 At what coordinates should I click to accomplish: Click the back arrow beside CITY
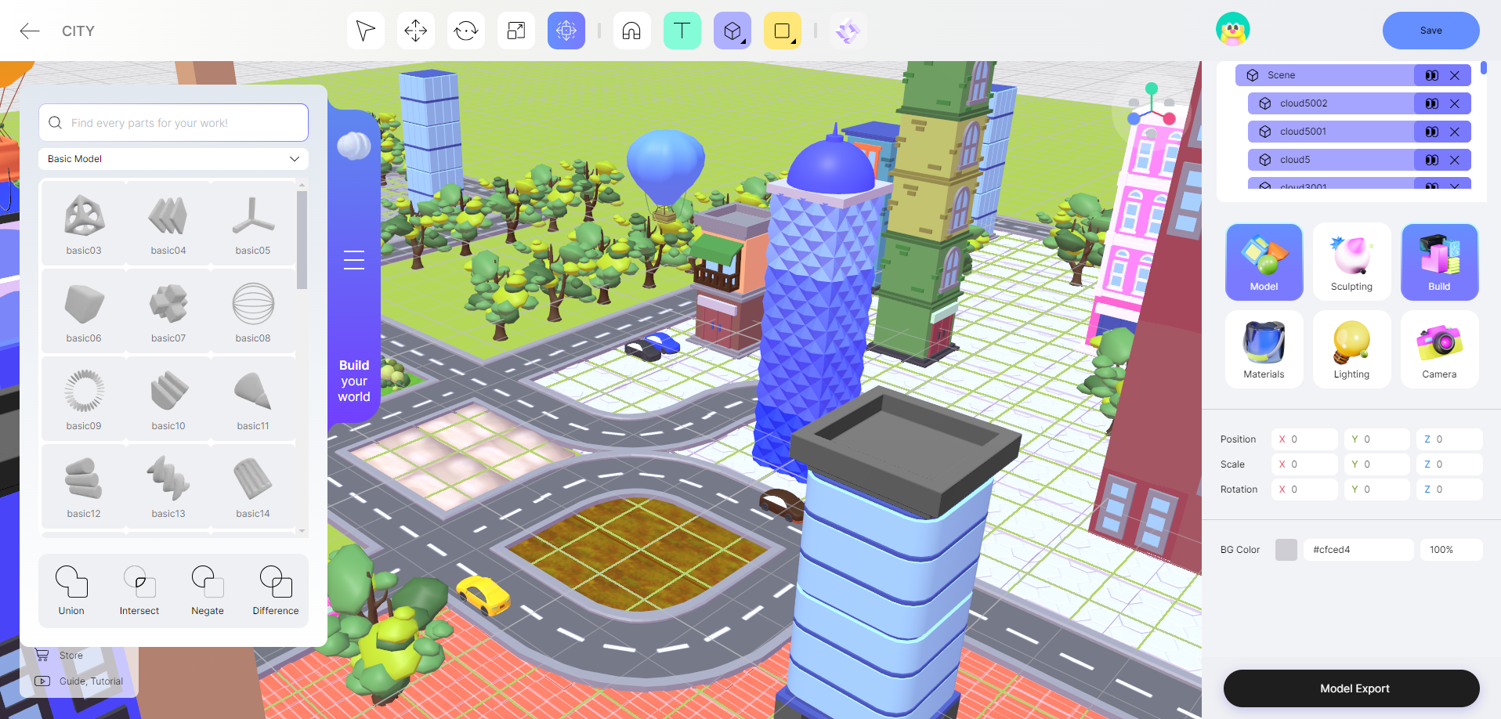(30, 31)
